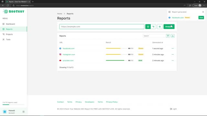Click the Reports breadcrumb
Viewport: 207px width, 116px height.
[x=70, y=14]
